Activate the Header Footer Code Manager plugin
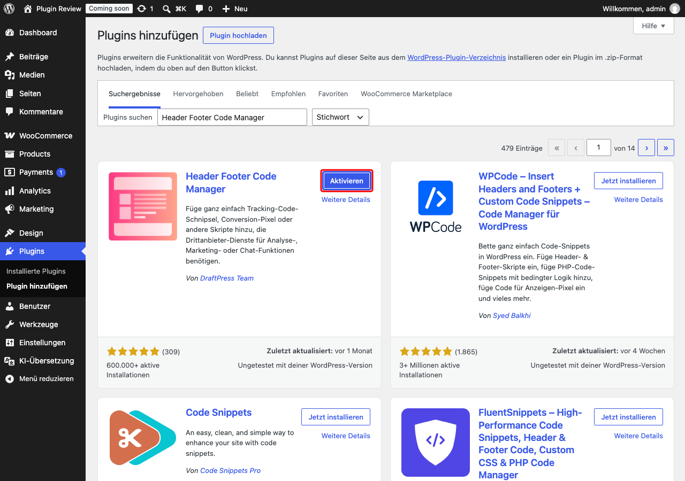Viewport: 685px width, 481px height. point(347,181)
